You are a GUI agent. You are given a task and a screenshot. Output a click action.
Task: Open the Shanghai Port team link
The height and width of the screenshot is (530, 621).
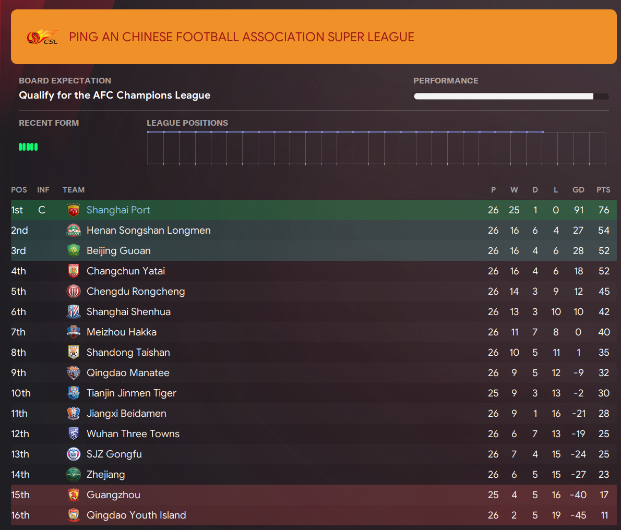coord(118,210)
